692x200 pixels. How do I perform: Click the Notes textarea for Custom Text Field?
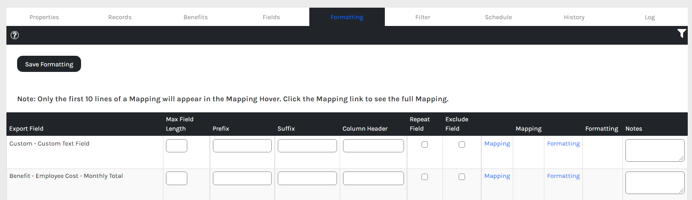(654, 150)
